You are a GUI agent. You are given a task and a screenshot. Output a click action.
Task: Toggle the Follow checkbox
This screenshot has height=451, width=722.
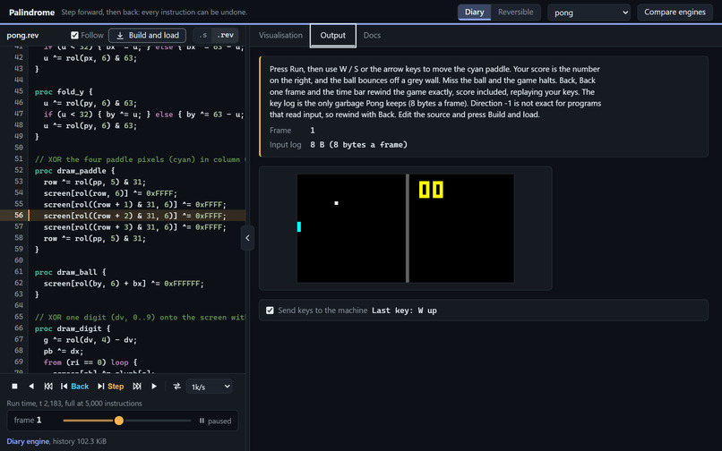(x=74, y=36)
